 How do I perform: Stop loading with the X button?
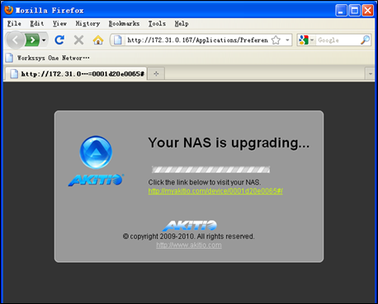(x=78, y=40)
